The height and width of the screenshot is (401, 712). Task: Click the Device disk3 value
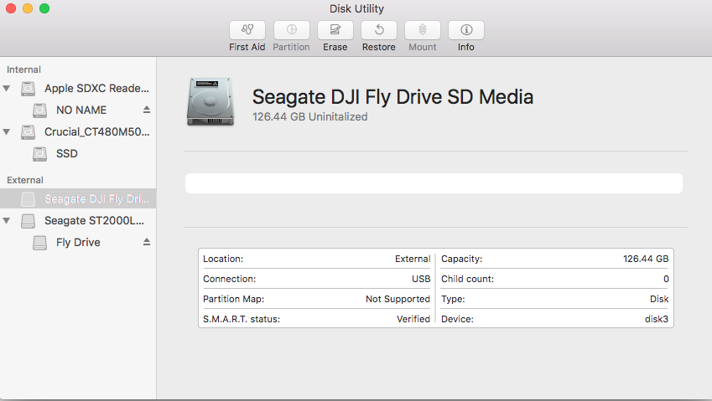[x=657, y=319]
